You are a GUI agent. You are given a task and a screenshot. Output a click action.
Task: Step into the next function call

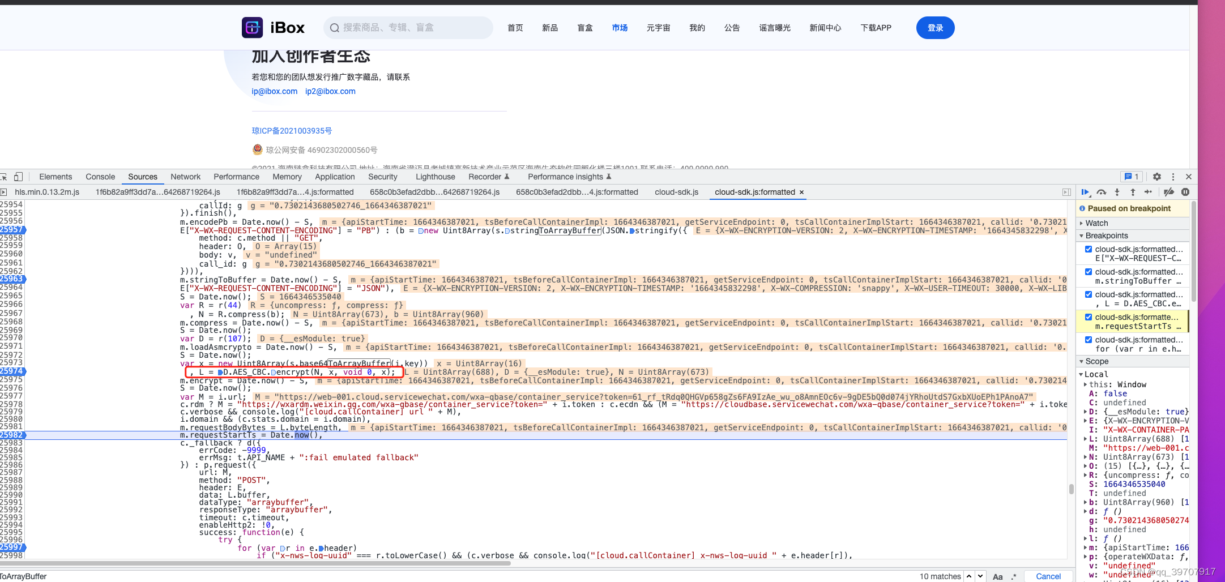(1117, 192)
